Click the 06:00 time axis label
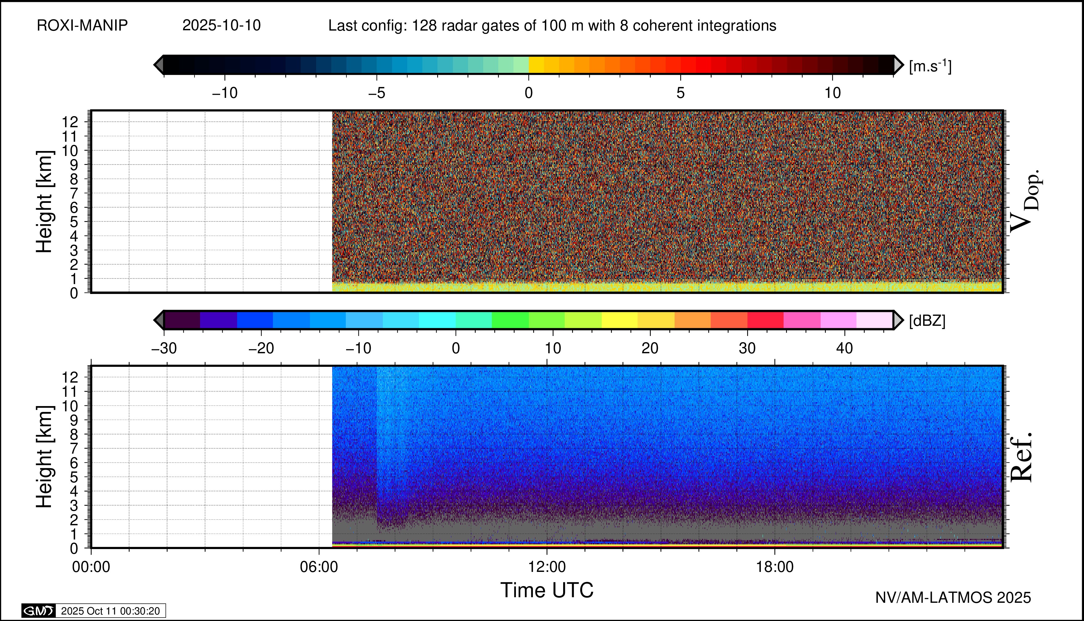The height and width of the screenshot is (621, 1084). click(319, 567)
